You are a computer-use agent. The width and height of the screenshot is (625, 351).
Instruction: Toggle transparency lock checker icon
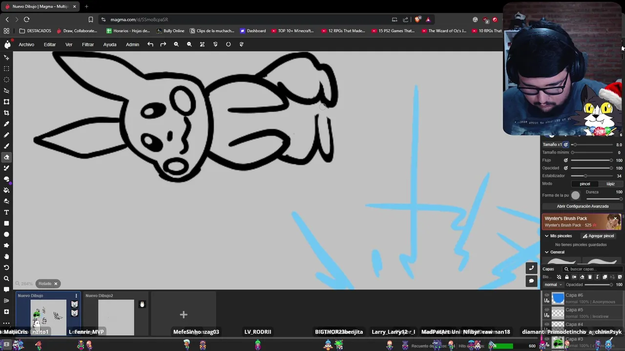(559, 277)
